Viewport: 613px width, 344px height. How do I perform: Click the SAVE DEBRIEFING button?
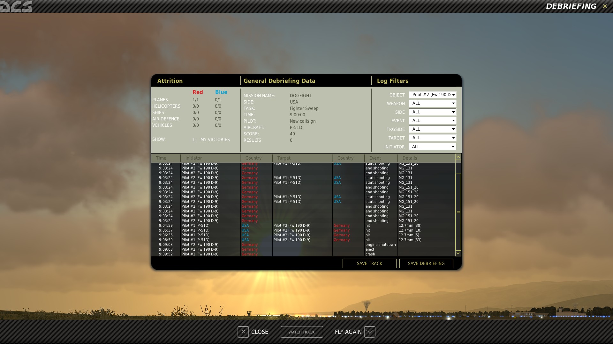(x=426, y=263)
